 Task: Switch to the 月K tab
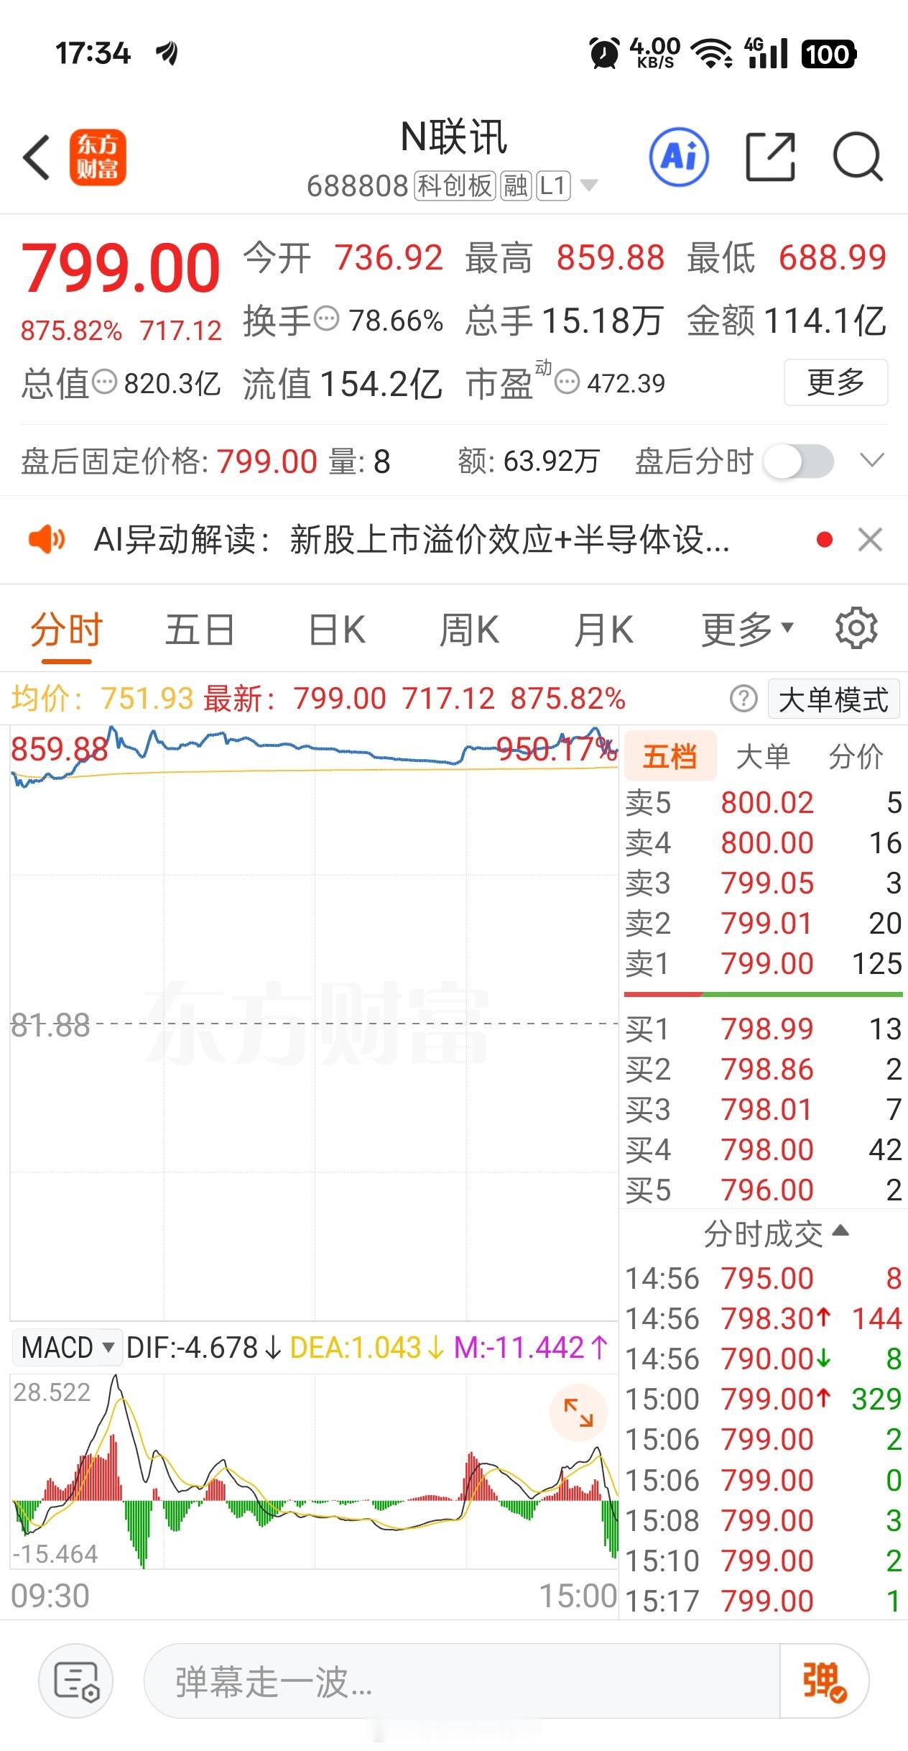tap(603, 630)
